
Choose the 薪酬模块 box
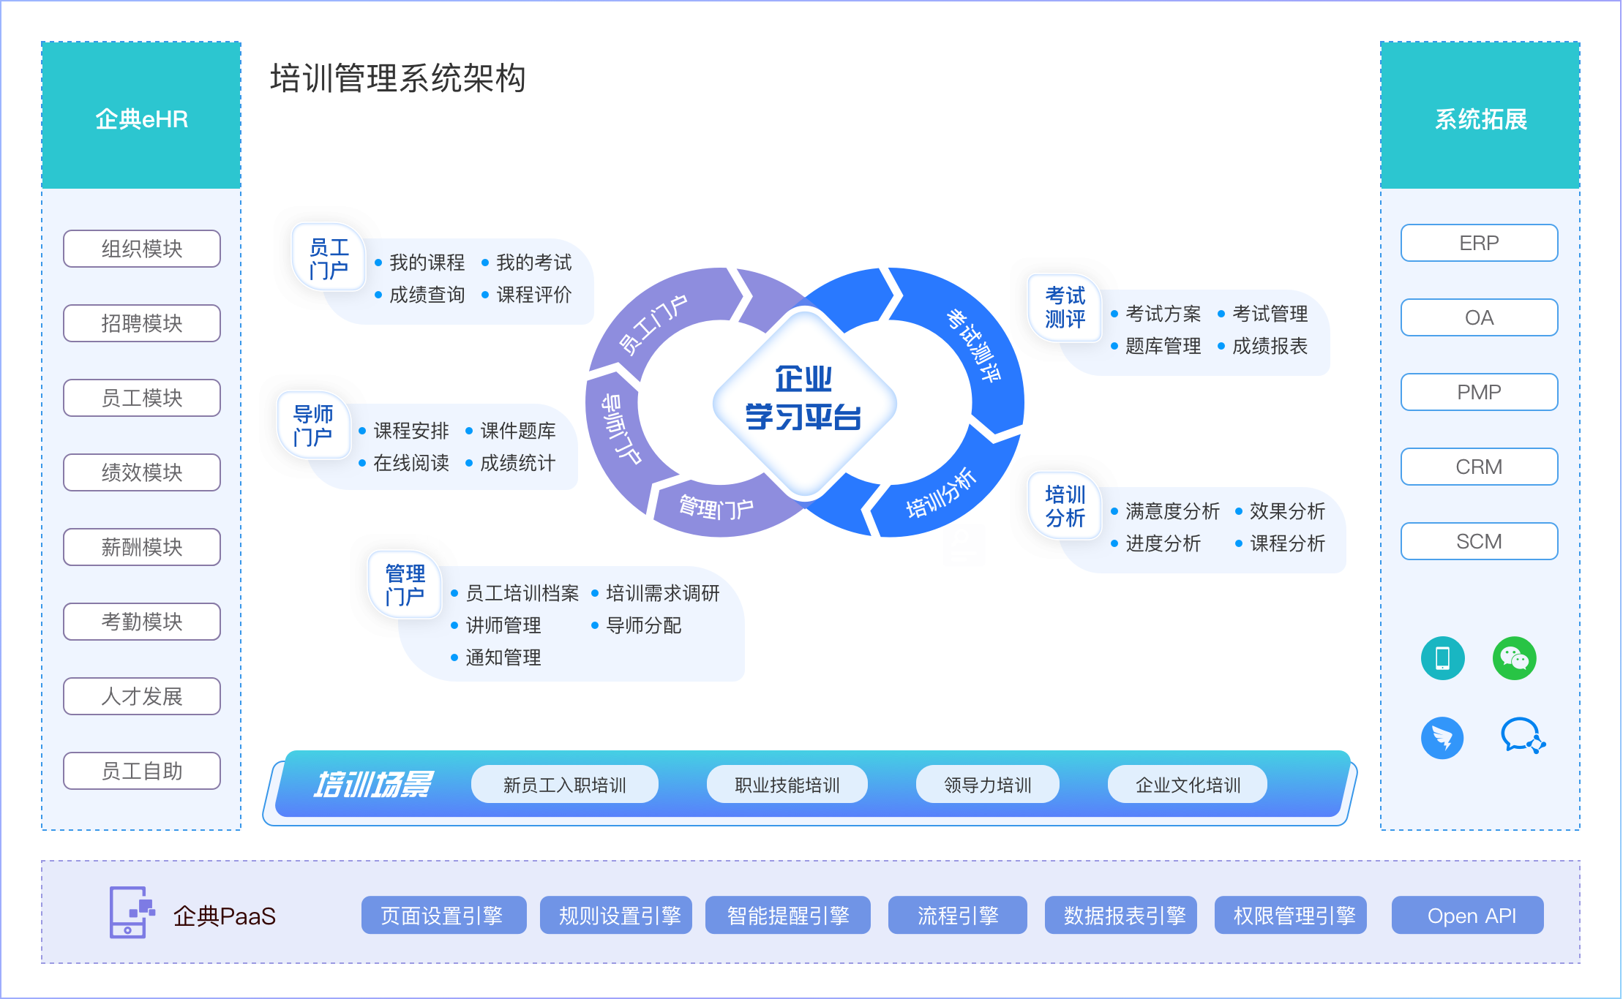[142, 547]
